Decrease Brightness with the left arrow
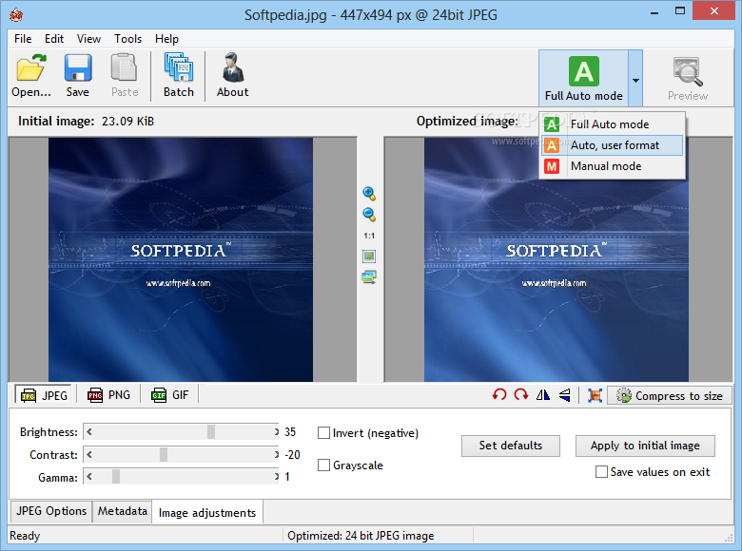Viewport: 742px width, 551px height. (89, 431)
